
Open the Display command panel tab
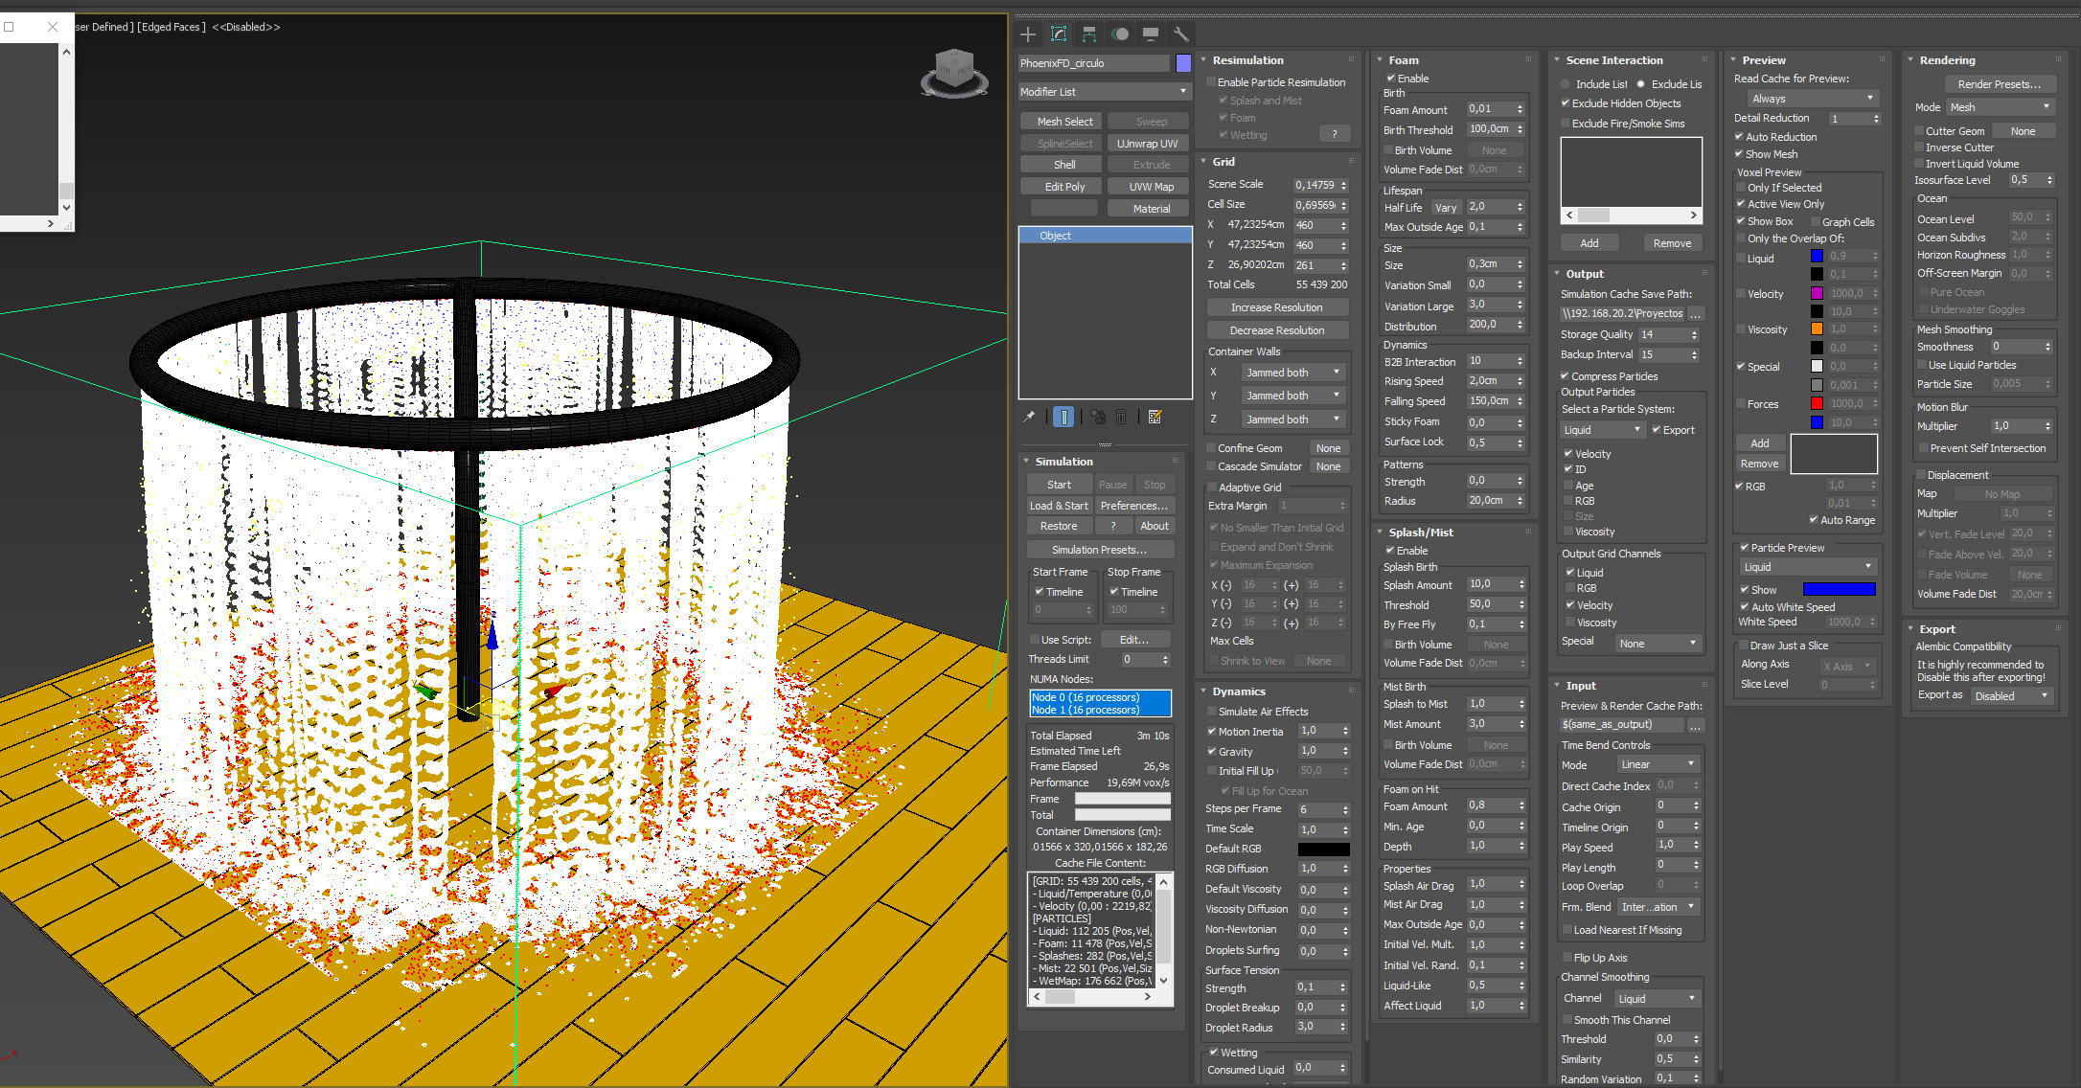(x=1151, y=34)
